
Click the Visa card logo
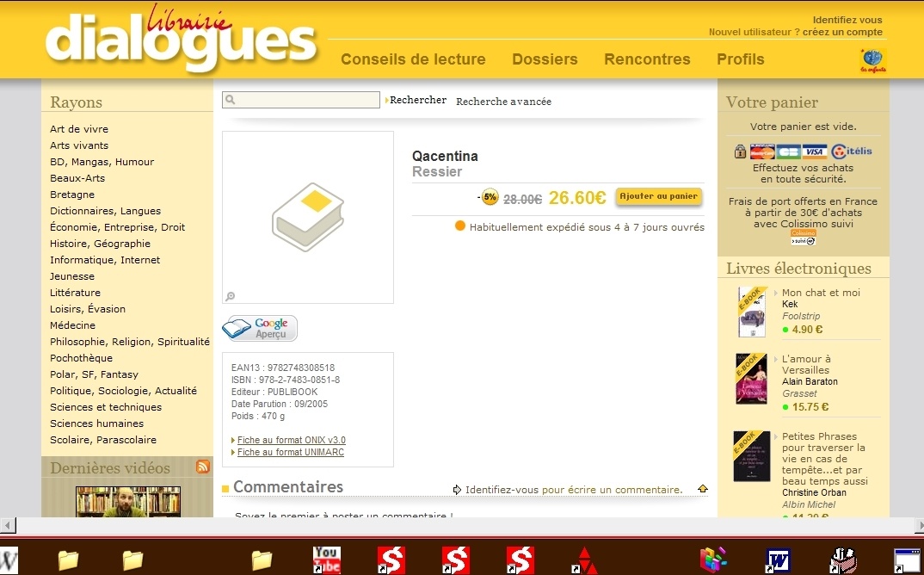click(815, 151)
